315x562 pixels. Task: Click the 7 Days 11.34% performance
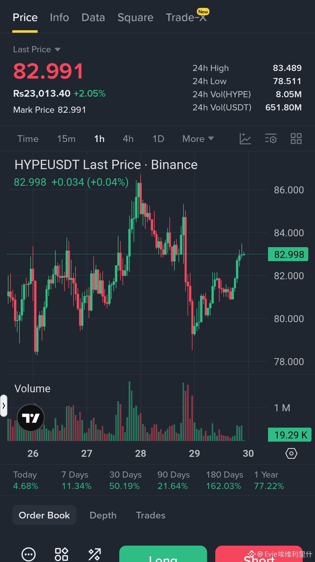(76, 480)
